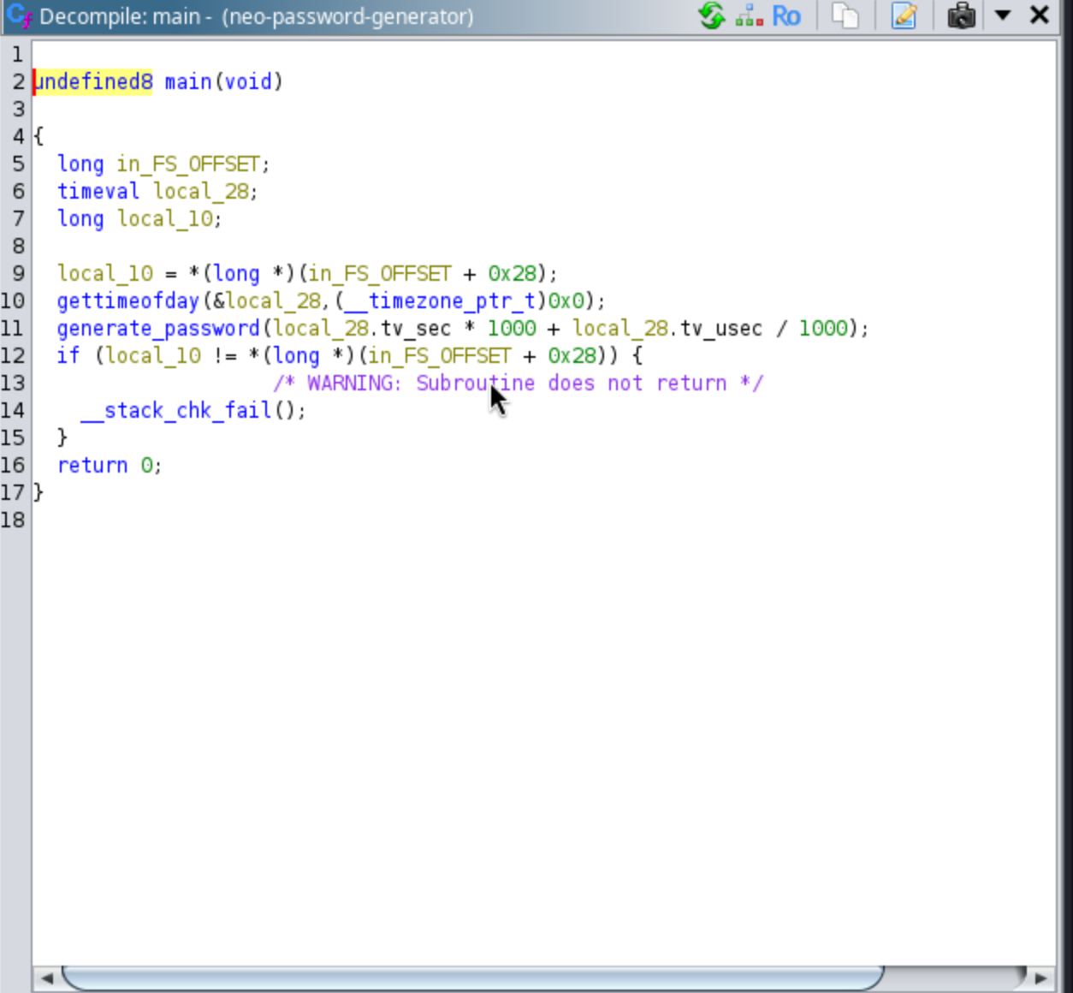This screenshot has height=993, width=1073.
Task: Click the __stack_chk_fail function call
Action: pos(188,410)
